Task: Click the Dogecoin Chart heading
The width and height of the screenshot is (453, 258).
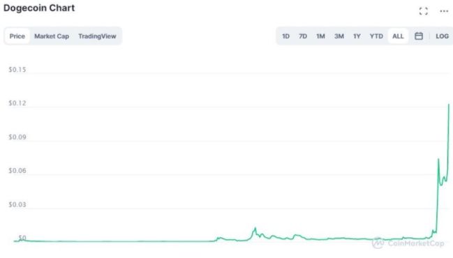Action: pyautogui.click(x=39, y=8)
